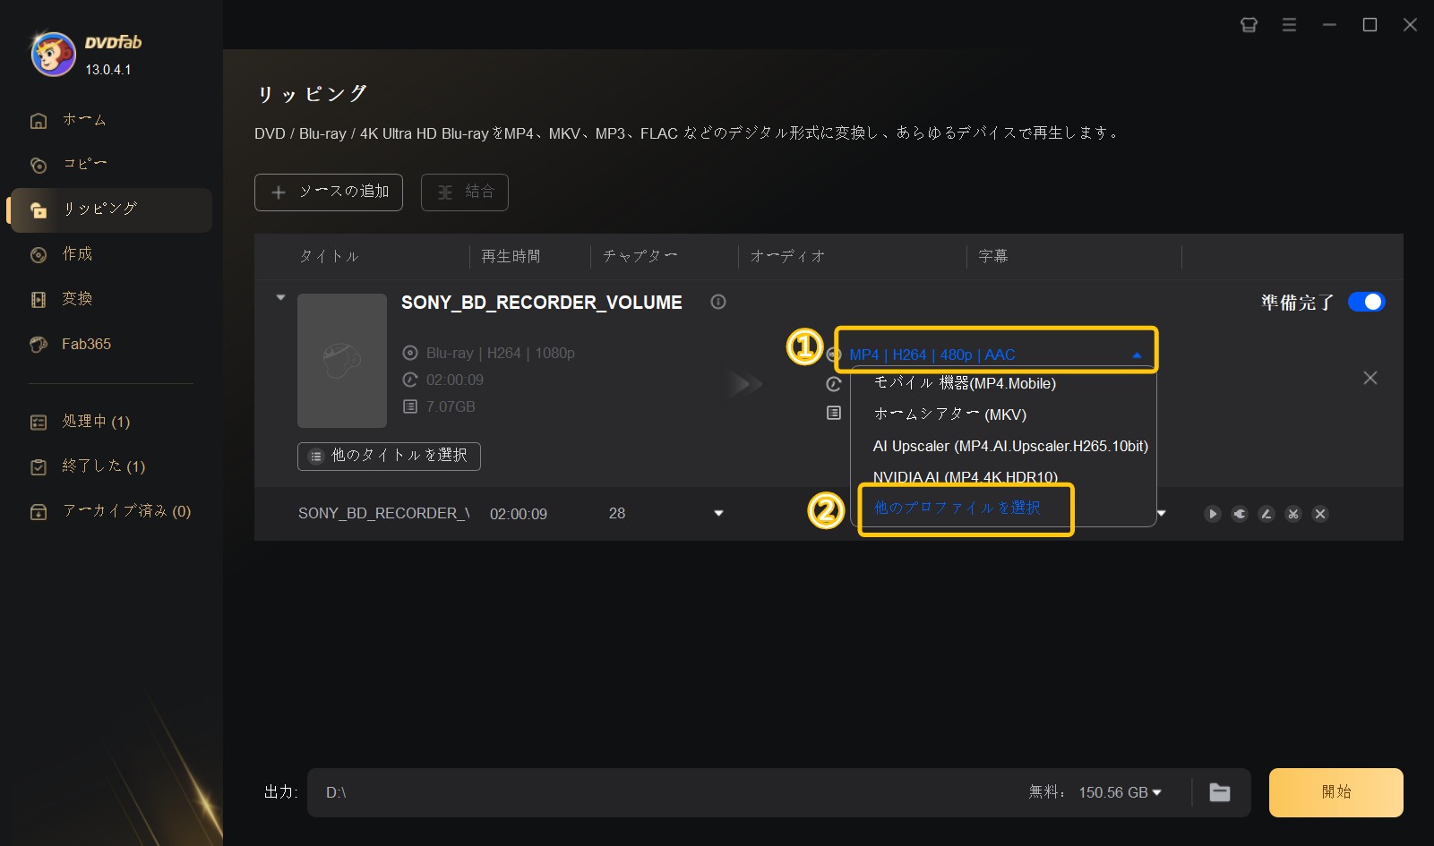Preview the title with the play icon
This screenshot has height=846, width=1434.
coord(1213,514)
